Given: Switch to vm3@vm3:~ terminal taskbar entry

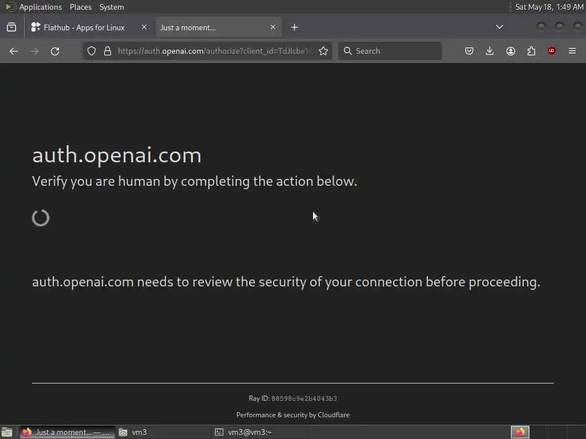Looking at the screenshot, I should (x=260, y=432).
